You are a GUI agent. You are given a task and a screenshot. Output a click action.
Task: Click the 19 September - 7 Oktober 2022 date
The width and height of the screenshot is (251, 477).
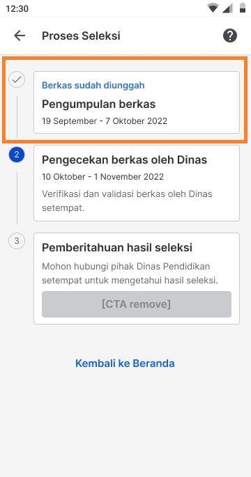[105, 121]
